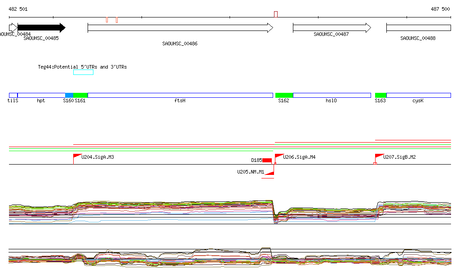This screenshot has width=460, height=274.
Task: Click the black SAOUHSC_00485 gene arrow
Action: (x=41, y=28)
